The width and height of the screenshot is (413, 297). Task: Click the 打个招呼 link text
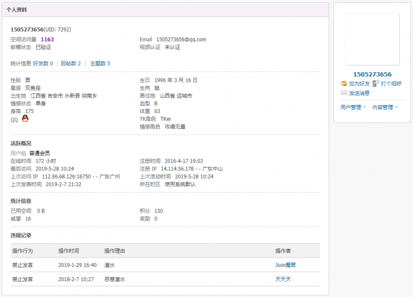click(x=391, y=84)
